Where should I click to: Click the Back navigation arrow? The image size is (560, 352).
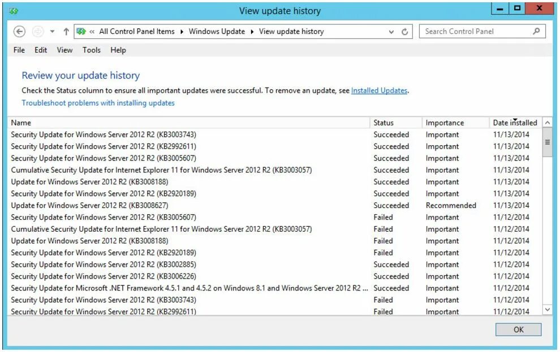(19, 32)
